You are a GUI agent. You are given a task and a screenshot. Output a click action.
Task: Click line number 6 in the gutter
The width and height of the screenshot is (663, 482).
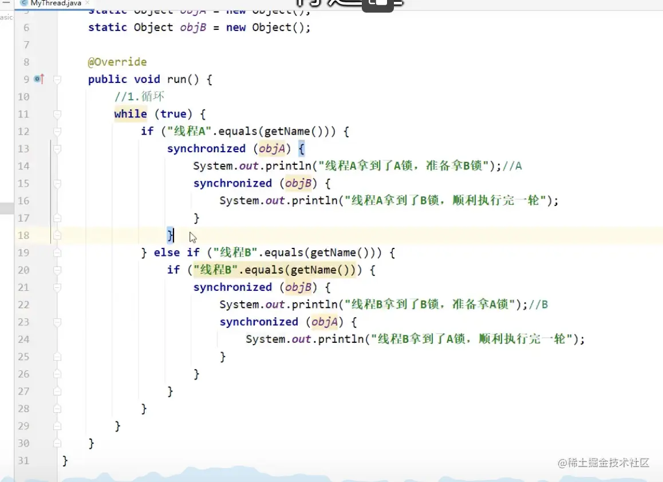tap(26, 28)
